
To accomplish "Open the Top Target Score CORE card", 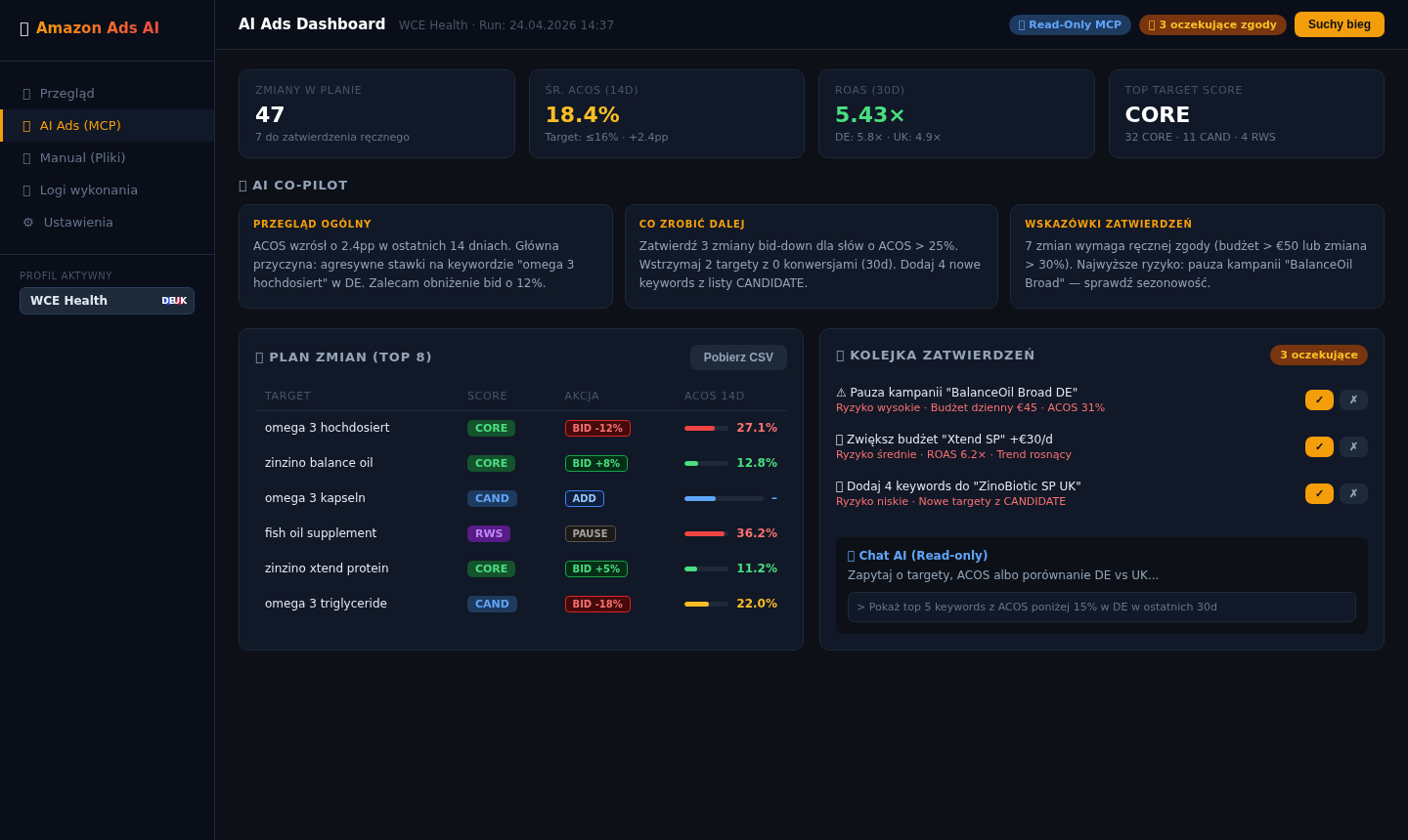I will [x=1247, y=113].
